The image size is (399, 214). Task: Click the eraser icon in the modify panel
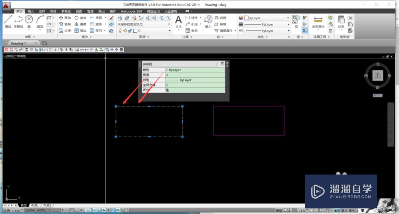click(111, 18)
